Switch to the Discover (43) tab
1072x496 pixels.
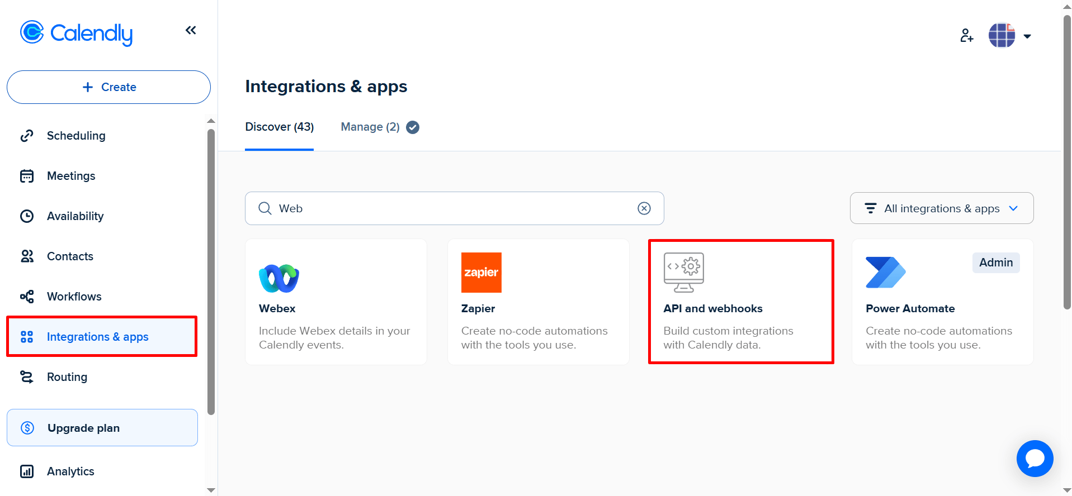pyautogui.click(x=280, y=127)
